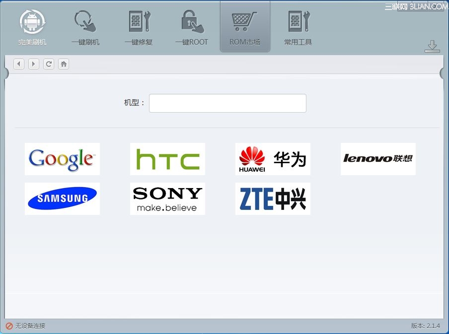
Task: Choose the Huawei 华为 brand logo
Action: (273, 159)
